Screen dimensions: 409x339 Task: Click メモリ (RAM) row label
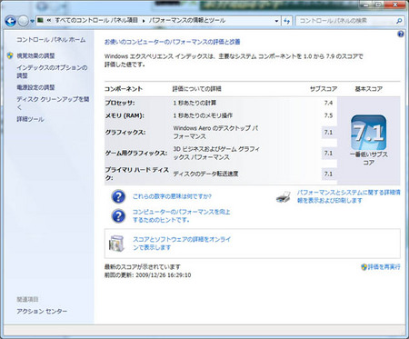125,115
